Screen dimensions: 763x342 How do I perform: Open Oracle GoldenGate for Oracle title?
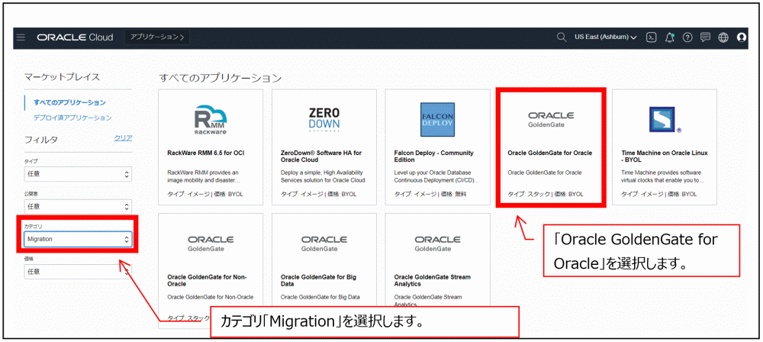(x=550, y=153)
